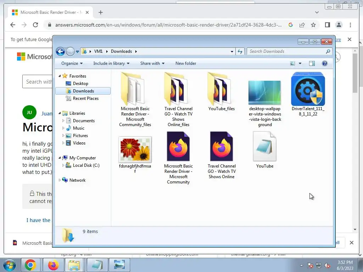Open Chrome's profile avatar button

tap(339, 25)
